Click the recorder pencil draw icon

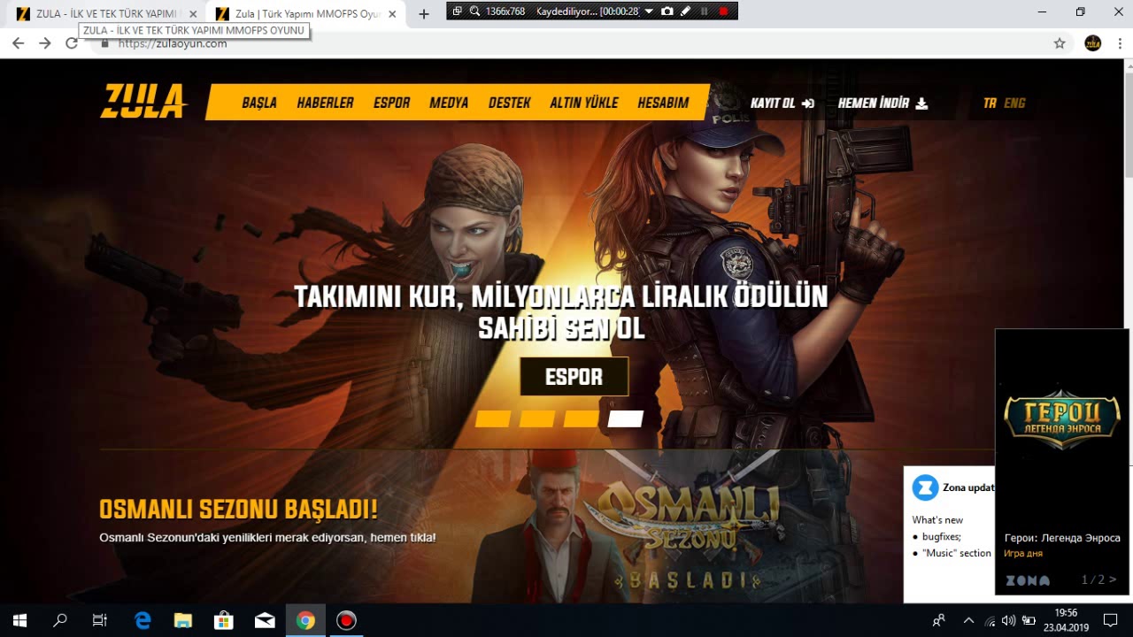686,11
